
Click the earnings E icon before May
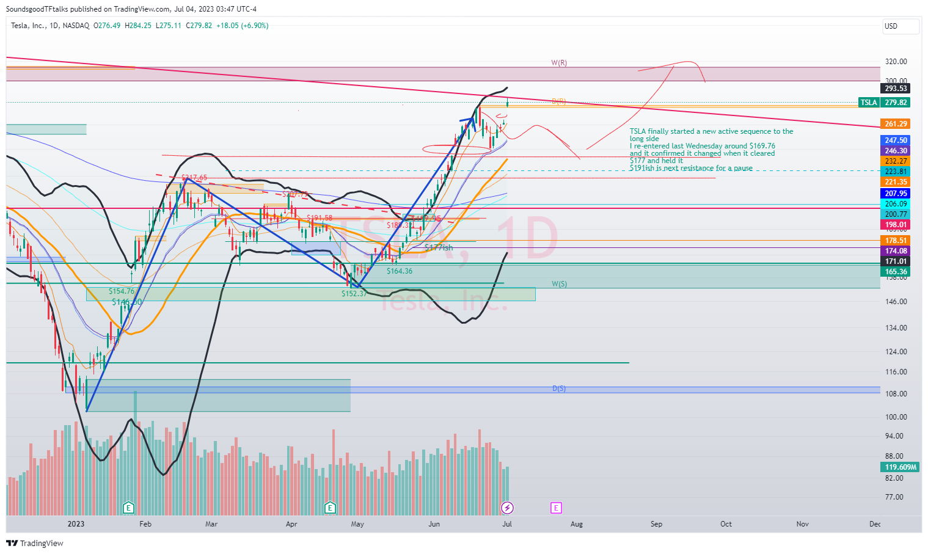click(330, 508)
